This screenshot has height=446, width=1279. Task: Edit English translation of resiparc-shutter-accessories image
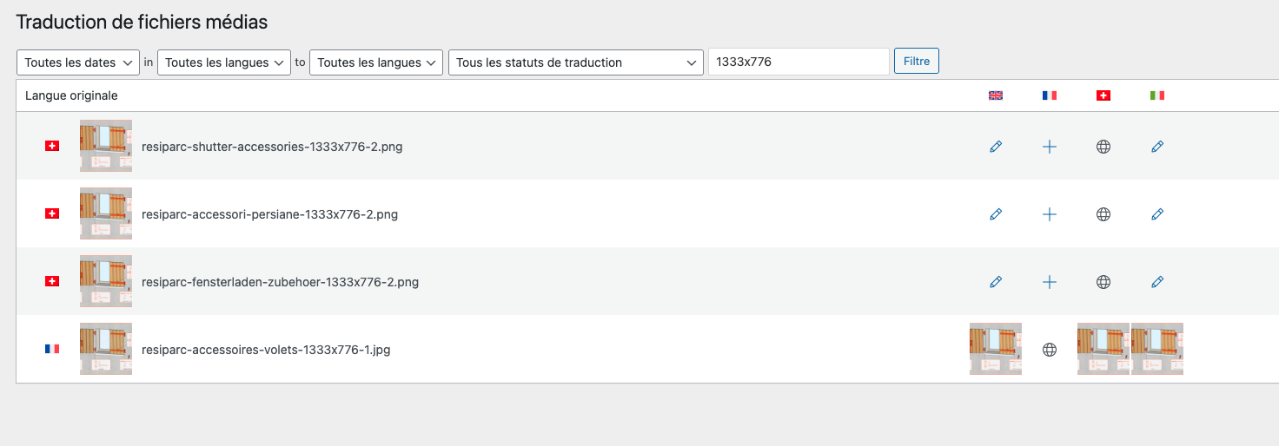[x=996, y=147]
